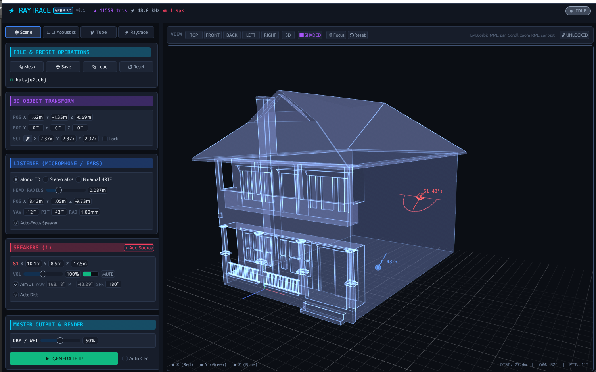Toggle the Auto Dist checkbox
Viewport: 596px width, 372px height.
(x=16, y=295)
